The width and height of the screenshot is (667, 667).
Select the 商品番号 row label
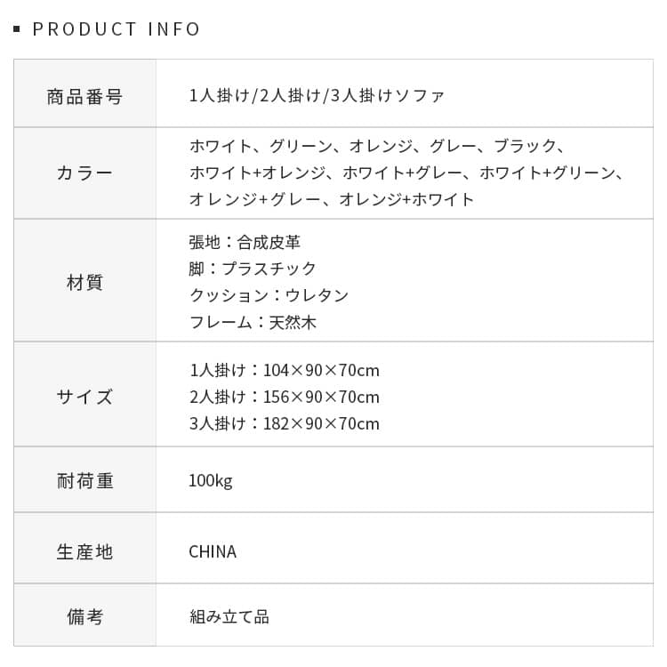(x=84, y=96)
